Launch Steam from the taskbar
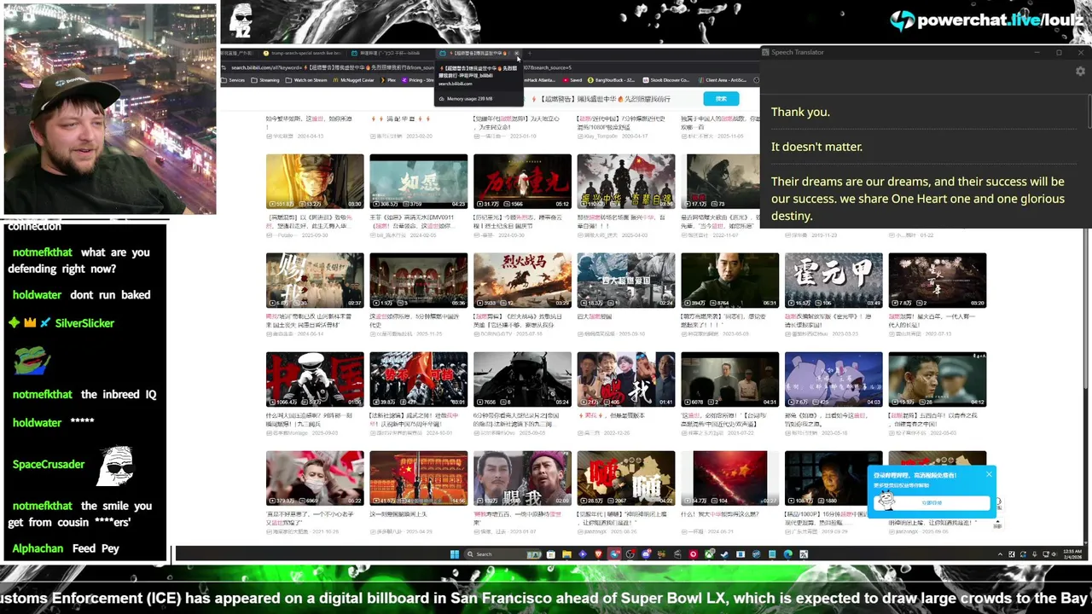This screenshot has height=614, width=1092. 724,554
